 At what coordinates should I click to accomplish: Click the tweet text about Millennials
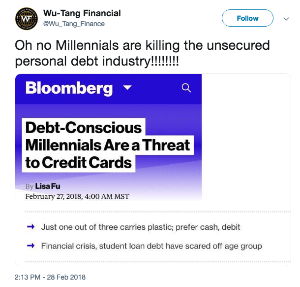[143, 45]
